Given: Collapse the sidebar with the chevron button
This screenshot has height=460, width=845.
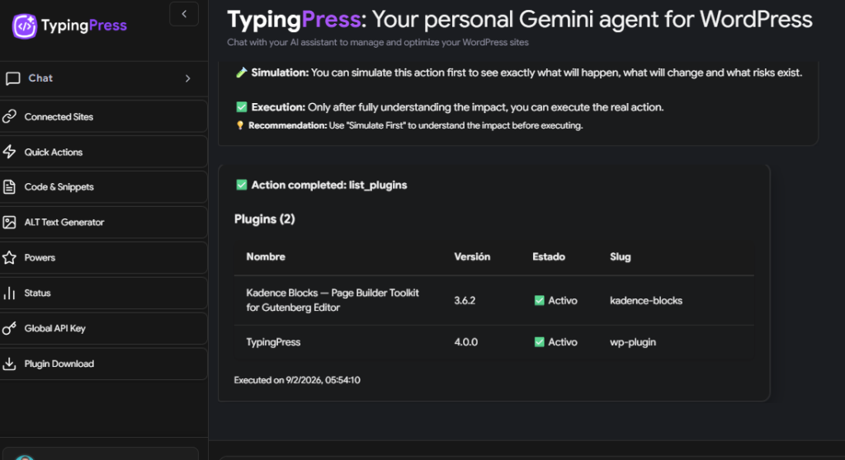Looking at the screenshot, I should pos(184,14).
